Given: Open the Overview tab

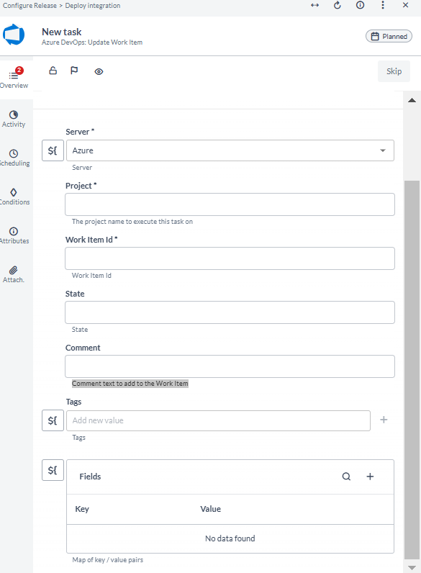Looking at the screenshot, I should 14,78.
